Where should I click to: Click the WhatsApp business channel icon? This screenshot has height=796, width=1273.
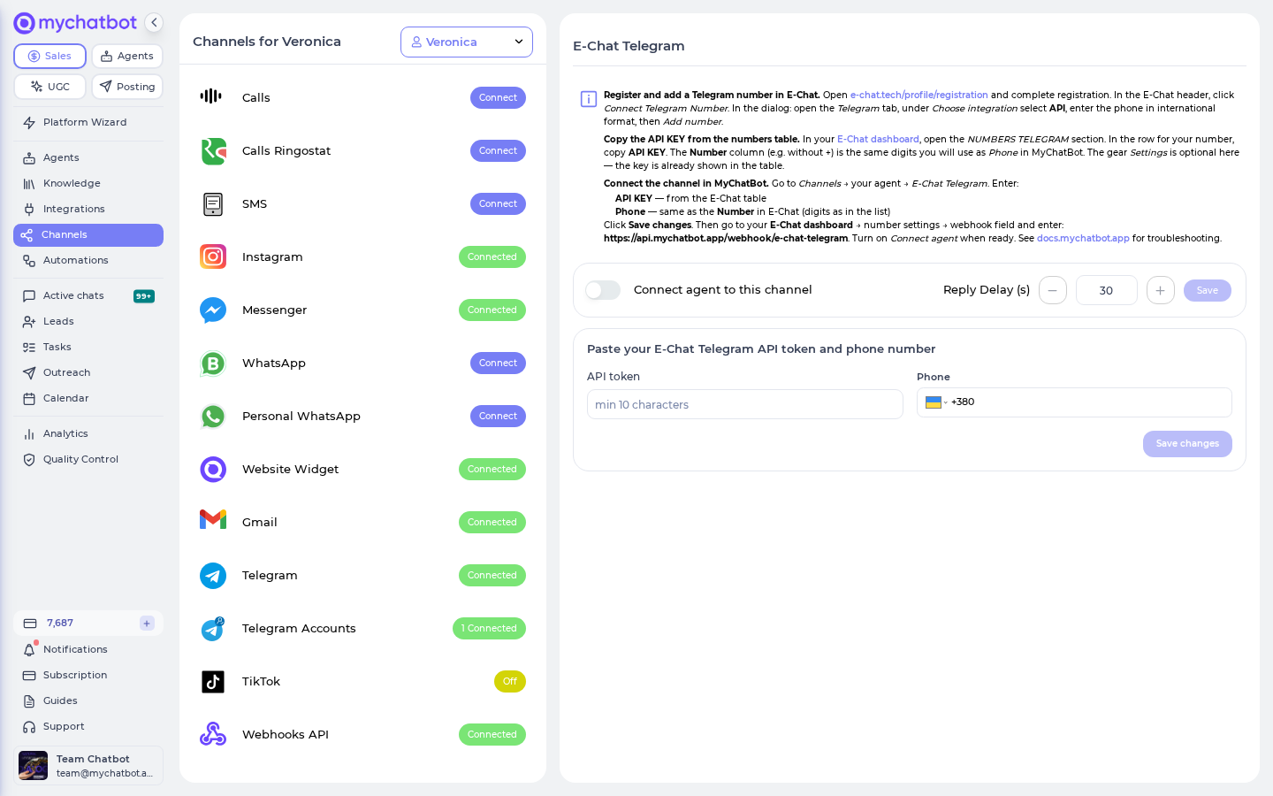tap(213, 364)
